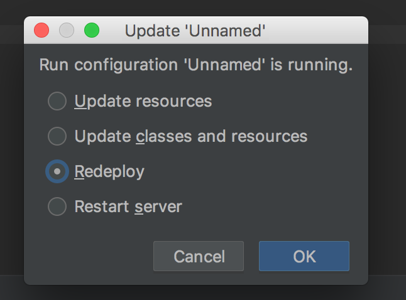Click the 'Redeploy' label text

pyautogui.click(x=109, y=172)
